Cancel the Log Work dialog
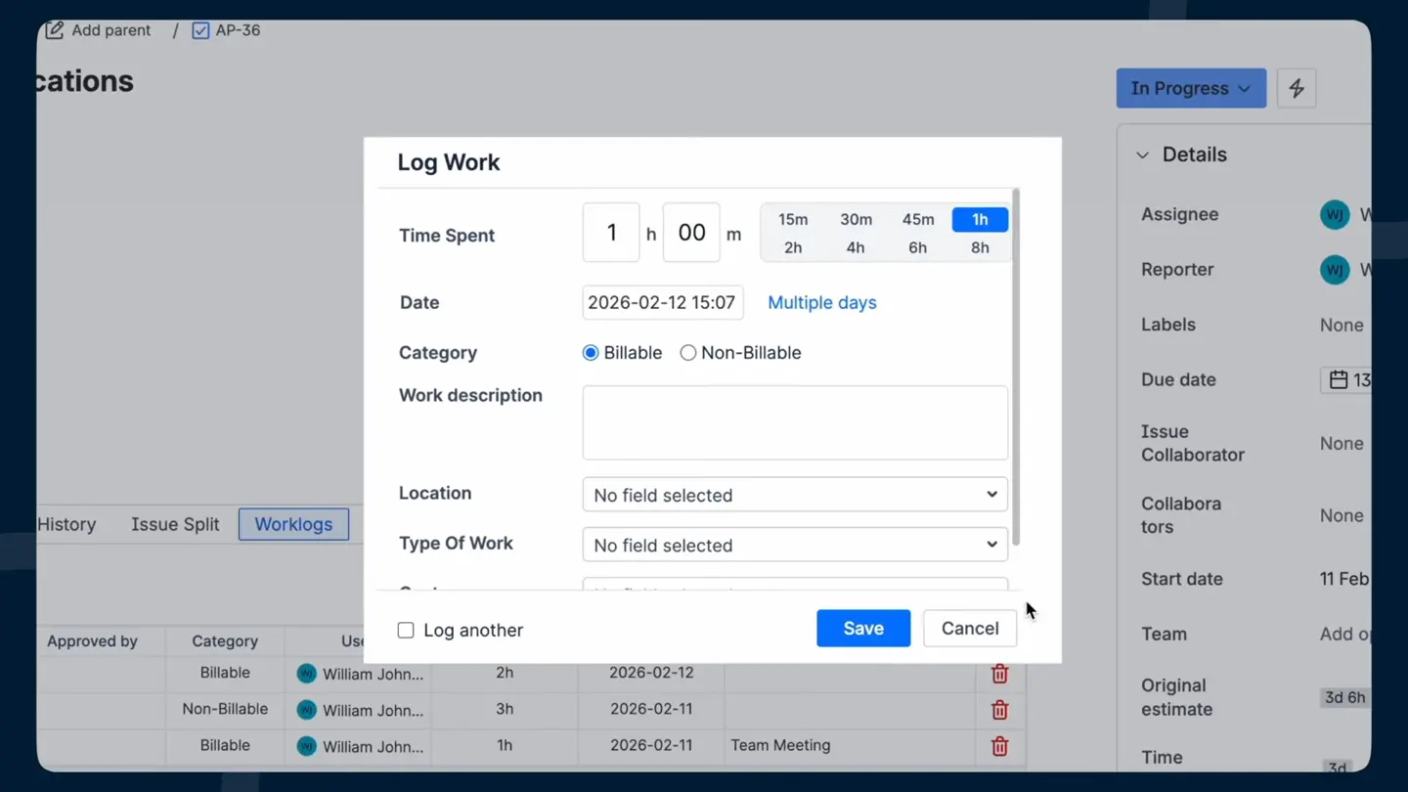 (x=970, y=629)
